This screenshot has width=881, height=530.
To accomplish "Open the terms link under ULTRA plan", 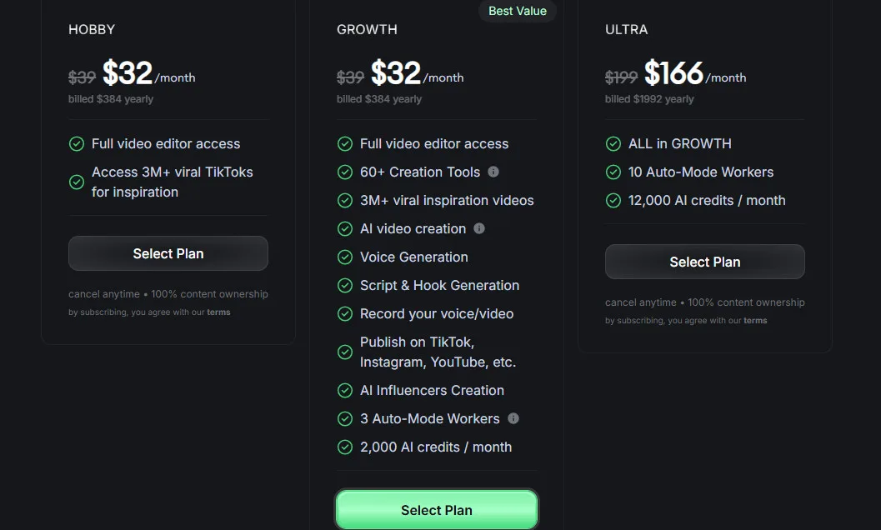I will click(755, 320).
